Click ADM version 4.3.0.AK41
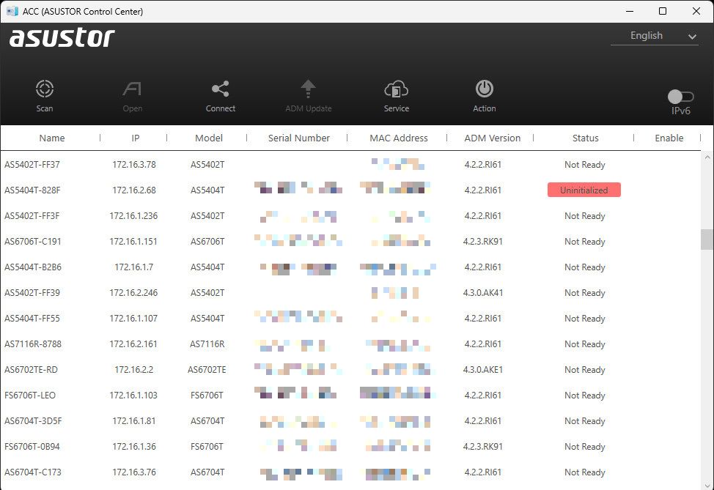This screenshot has height=490, width=714. coord(483,292)
